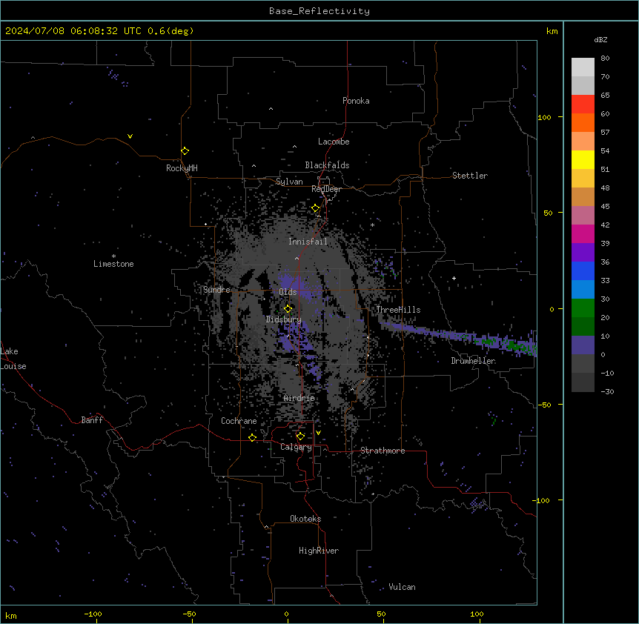Click the HighRiver city label
The image size is (639, 624).
pos(319,551)
